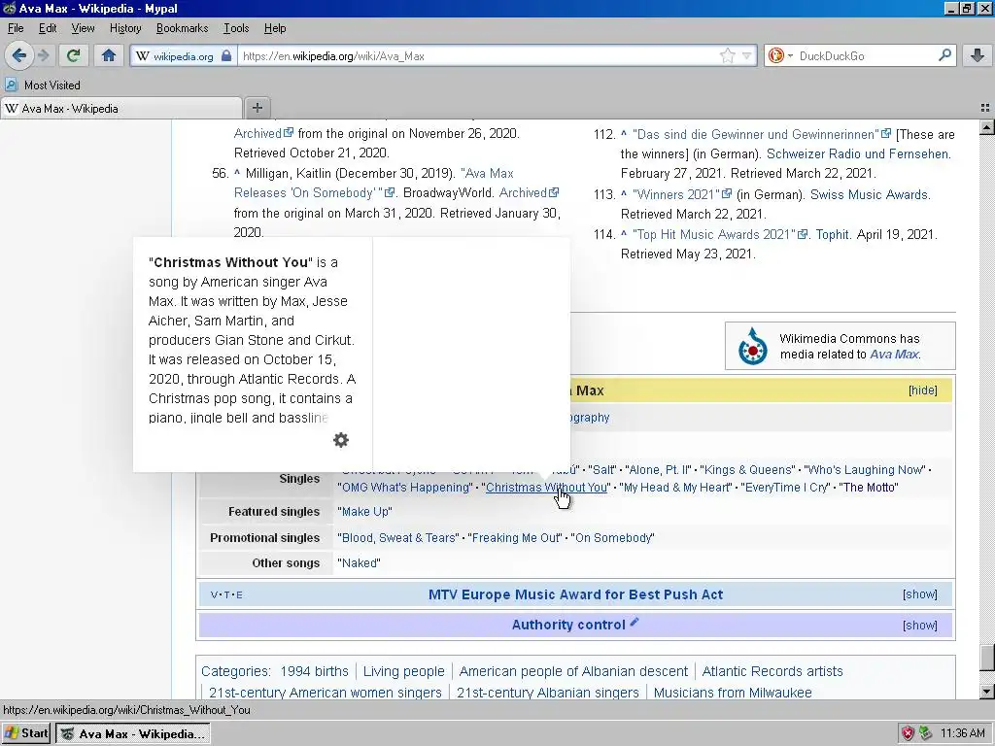Open the Schweizer Radio und Fernsehen link

pyautogui.click(x=858, y=154)
